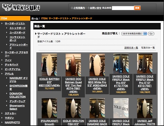Image resolution: width=164 pixels, height=126 pixels.
Task: Click the arrow bullet beside ビーチアイテム
Action: (2, 69)
